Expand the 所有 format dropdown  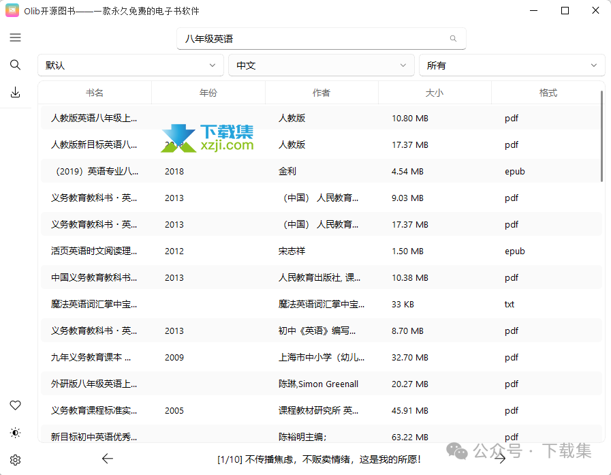512,65
